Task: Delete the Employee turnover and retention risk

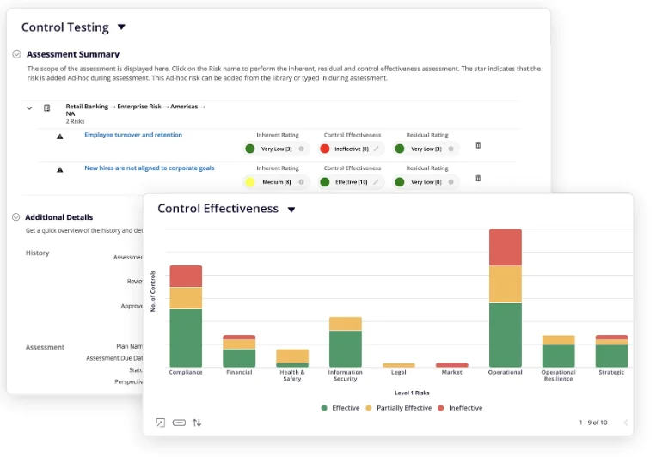Action: 478,145
